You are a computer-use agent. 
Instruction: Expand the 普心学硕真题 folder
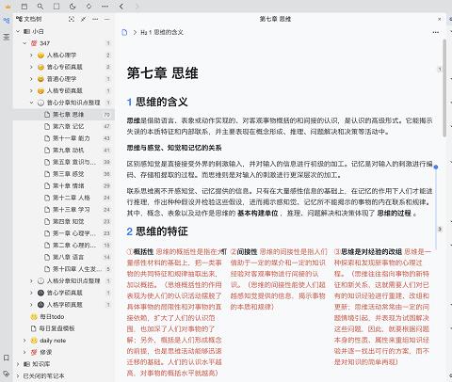tap(31, 293)
